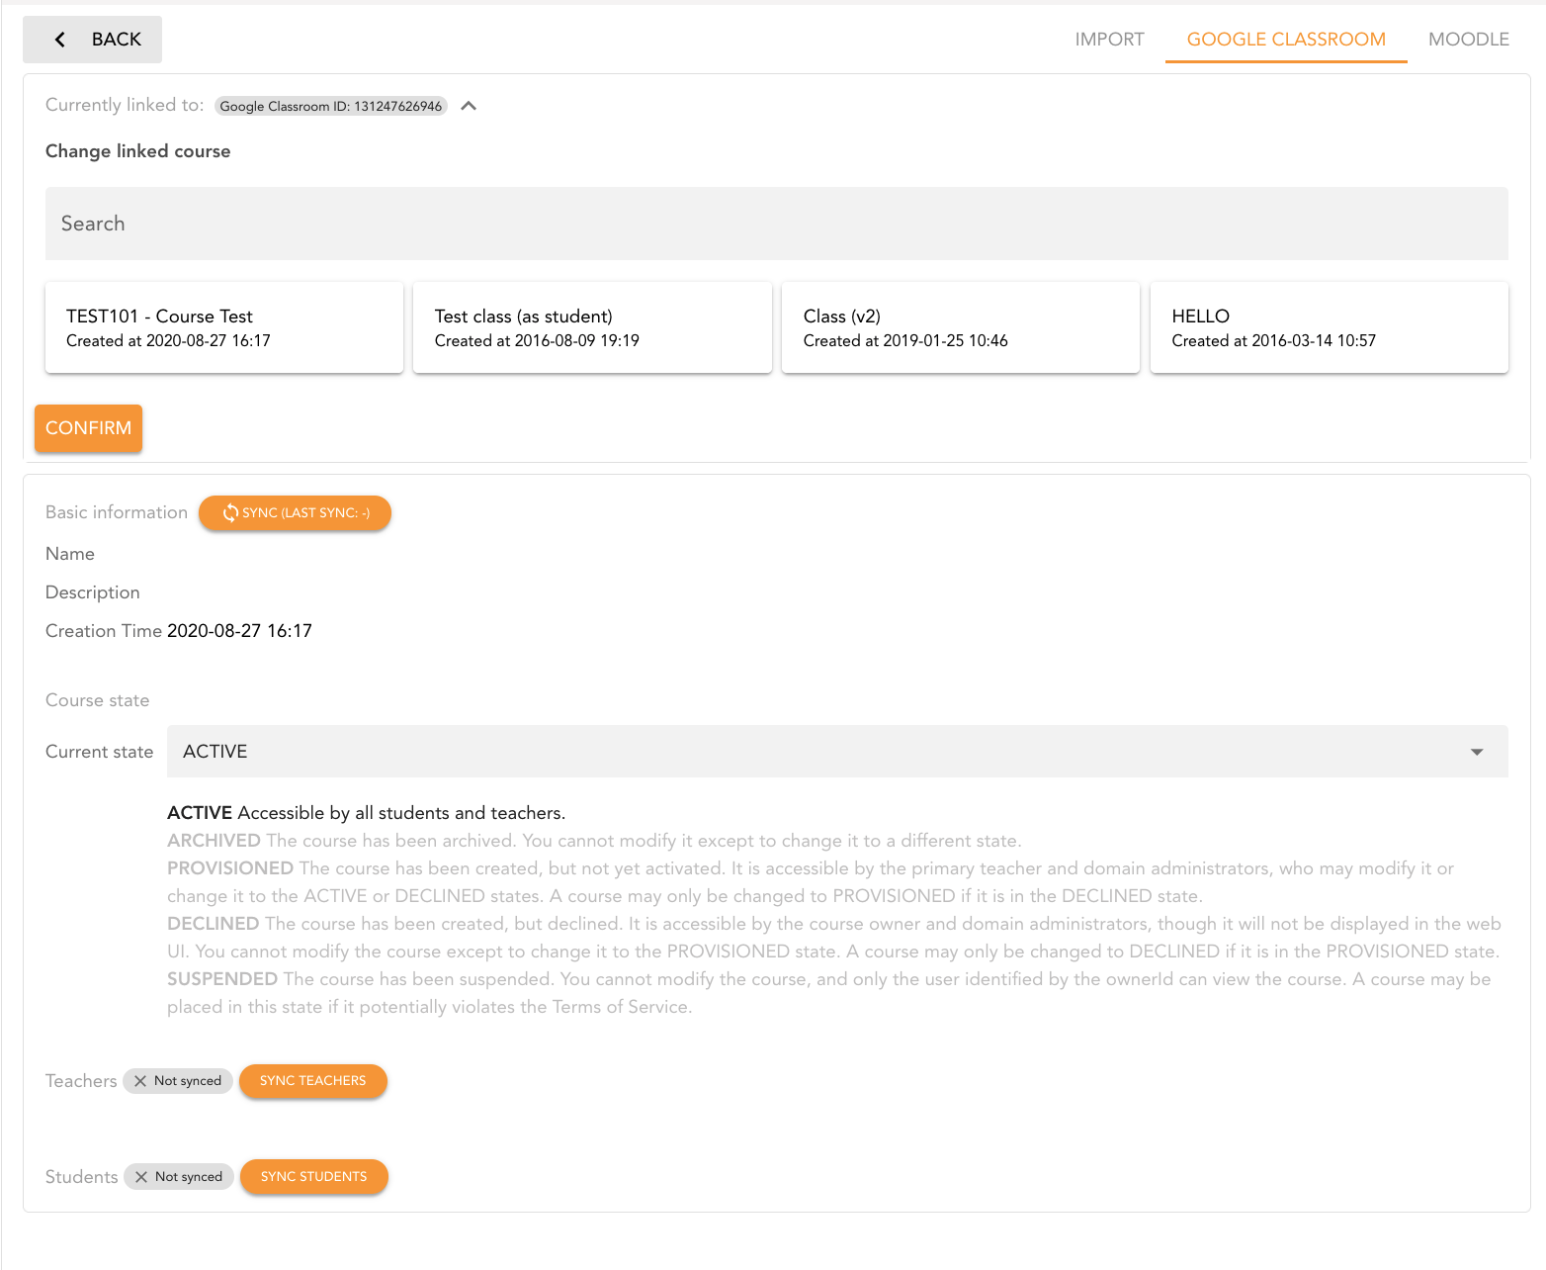This screenshot has height=1270, width=1546.
Task: Select the HELLO course card
Action: click(x=1330, y=327)
